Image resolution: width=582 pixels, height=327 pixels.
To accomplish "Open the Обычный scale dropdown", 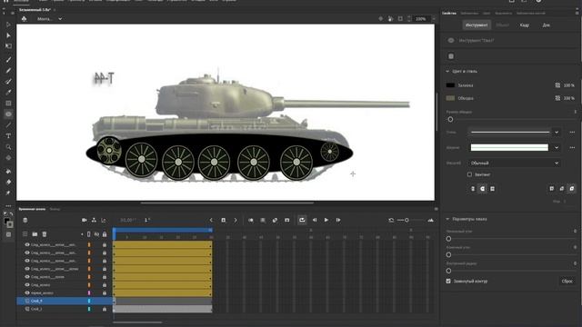I will (514, 163).
